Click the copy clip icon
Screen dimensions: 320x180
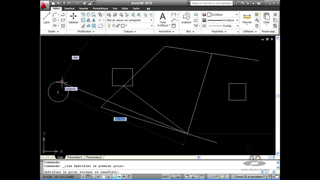[x=275, y=20]
